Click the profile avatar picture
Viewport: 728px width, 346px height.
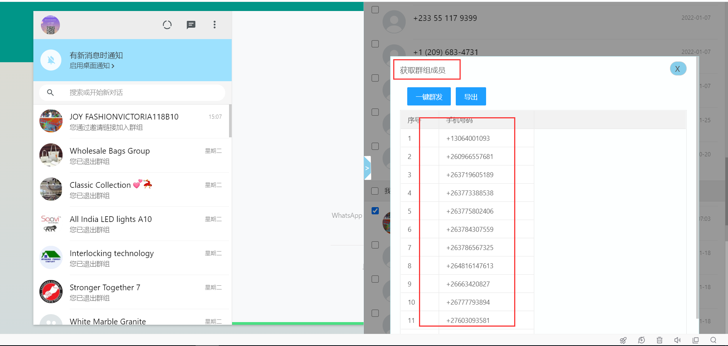pyautogui.click(x=50, y=25)
